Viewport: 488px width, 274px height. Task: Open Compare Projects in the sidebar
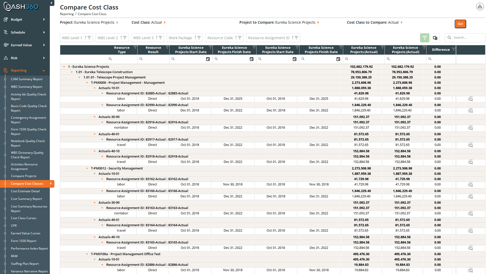[23, 176]
